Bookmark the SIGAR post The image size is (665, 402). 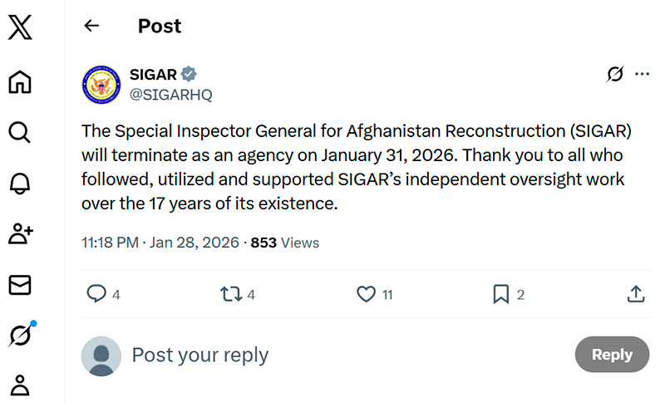tap(500, 294)
